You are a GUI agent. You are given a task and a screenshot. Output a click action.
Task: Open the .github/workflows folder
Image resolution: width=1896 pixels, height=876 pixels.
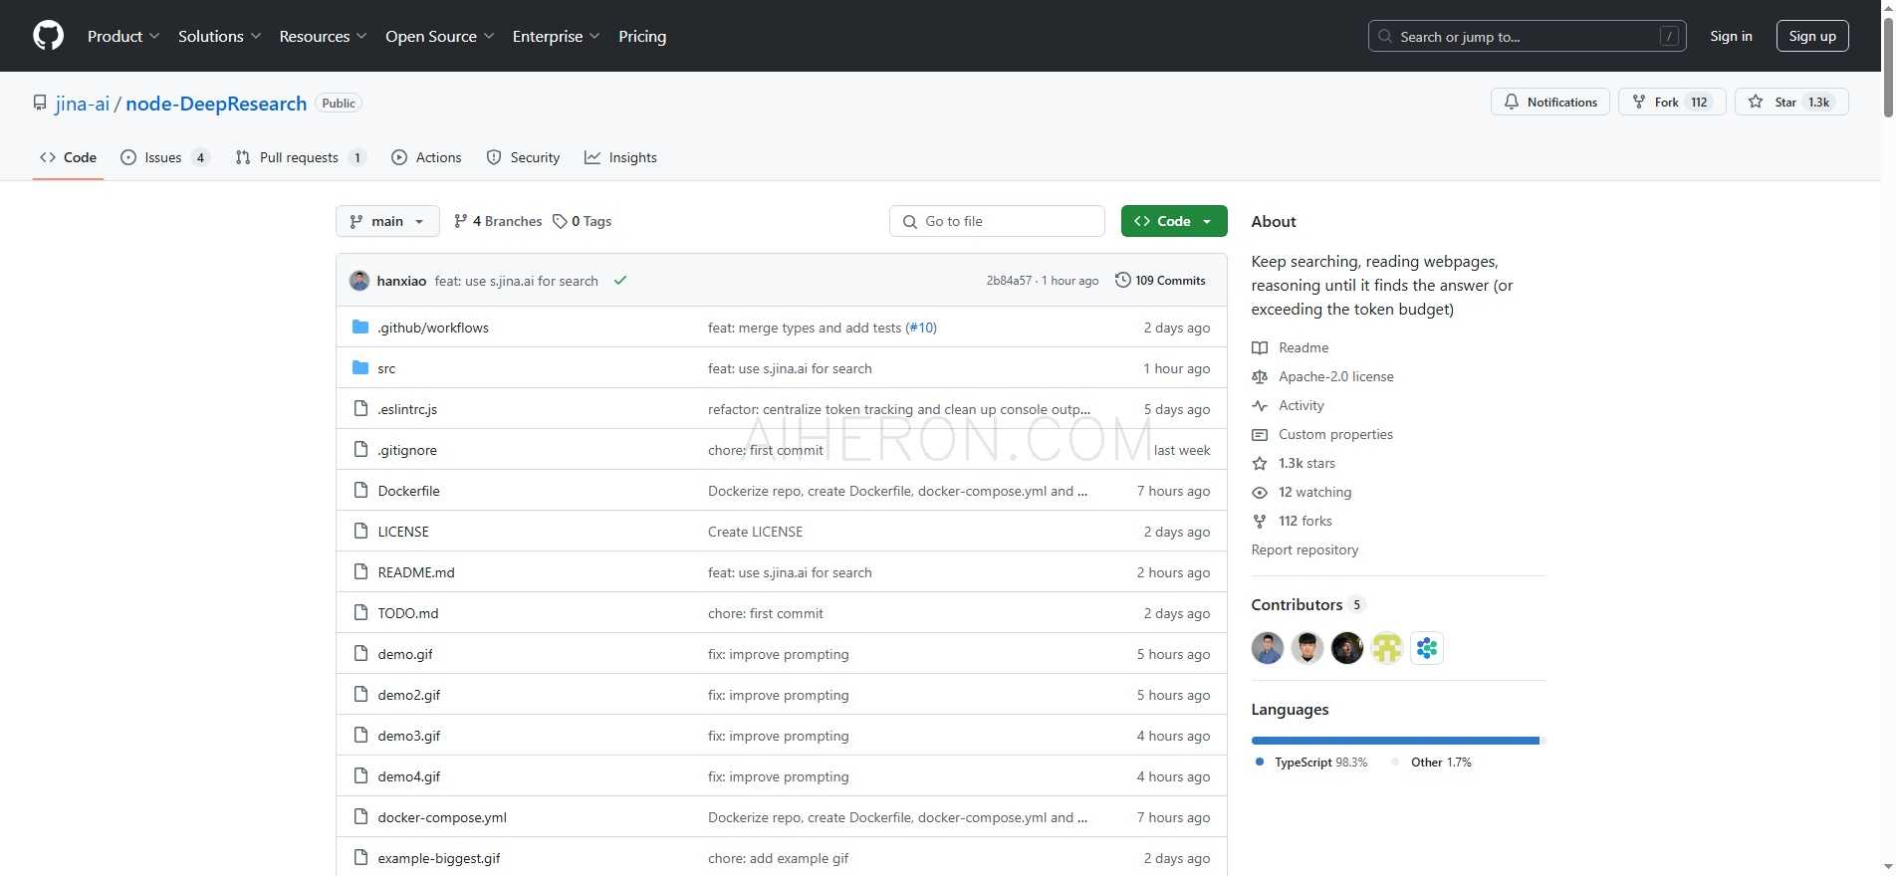pos(433,328)
